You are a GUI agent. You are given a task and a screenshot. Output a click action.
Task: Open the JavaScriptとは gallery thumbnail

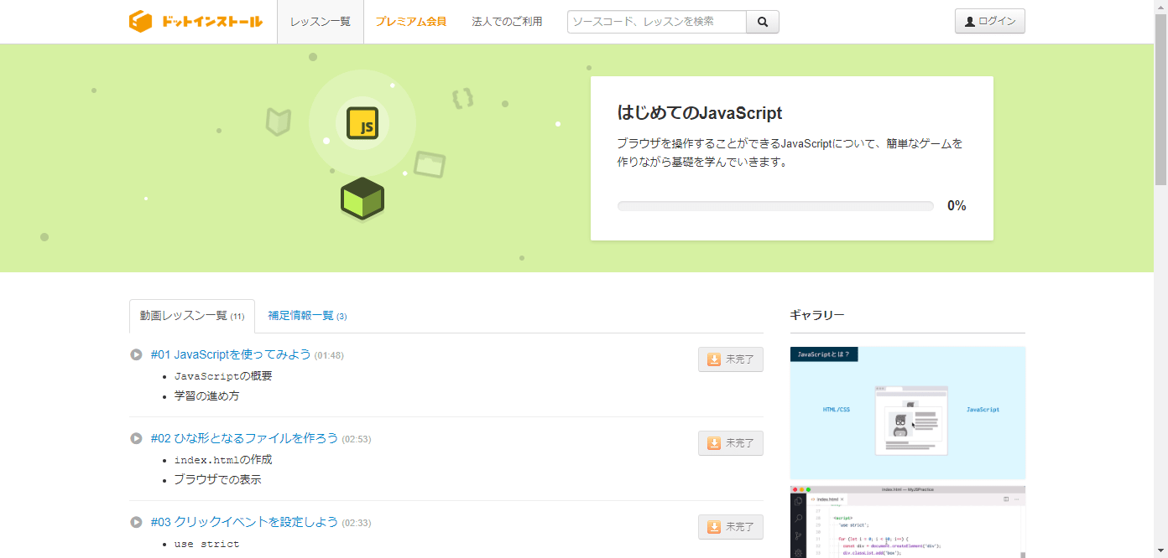point(907,412)
